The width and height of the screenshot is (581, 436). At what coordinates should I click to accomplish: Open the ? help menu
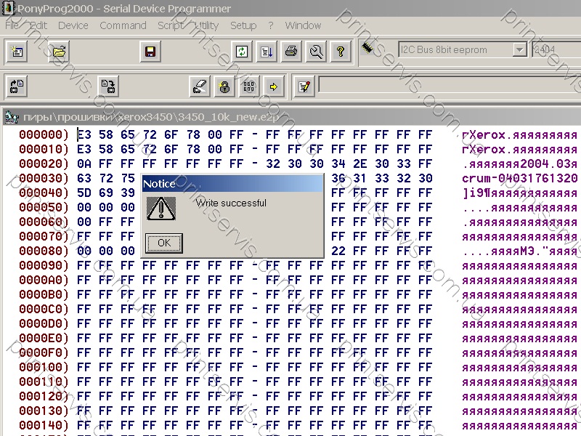tap(271, 25)
